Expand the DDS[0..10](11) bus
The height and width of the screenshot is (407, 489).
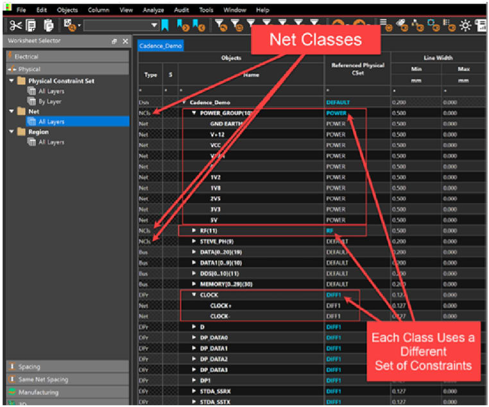(194, 274)
